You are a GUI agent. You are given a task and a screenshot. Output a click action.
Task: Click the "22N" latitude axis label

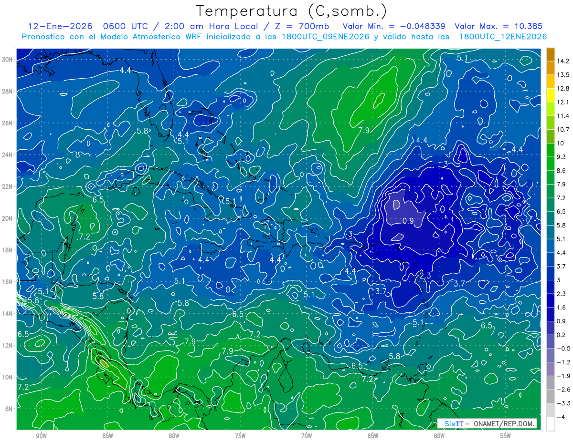(x=8, y=186)
